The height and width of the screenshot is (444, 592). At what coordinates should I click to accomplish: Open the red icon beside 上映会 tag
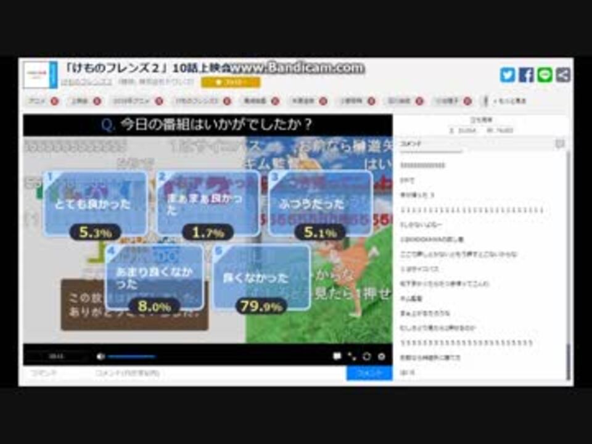[97, 101]
